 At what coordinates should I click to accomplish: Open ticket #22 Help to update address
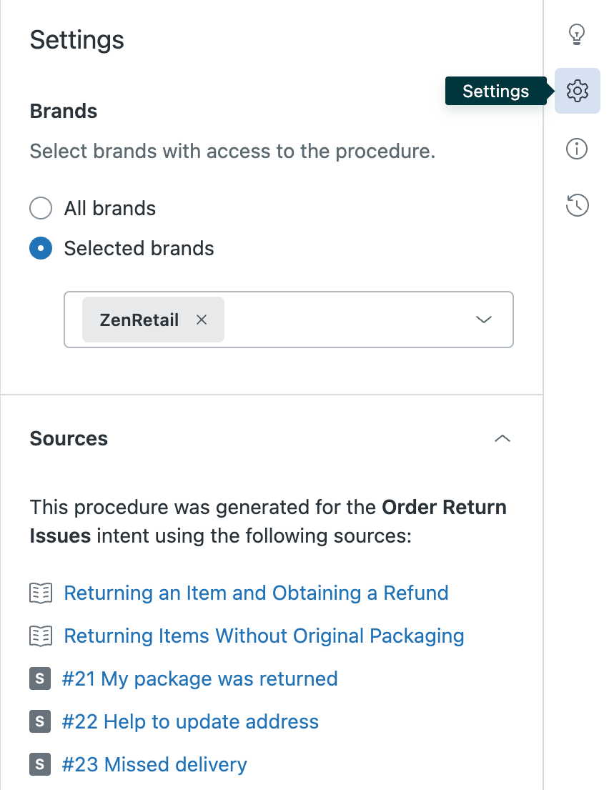point(190,721)
